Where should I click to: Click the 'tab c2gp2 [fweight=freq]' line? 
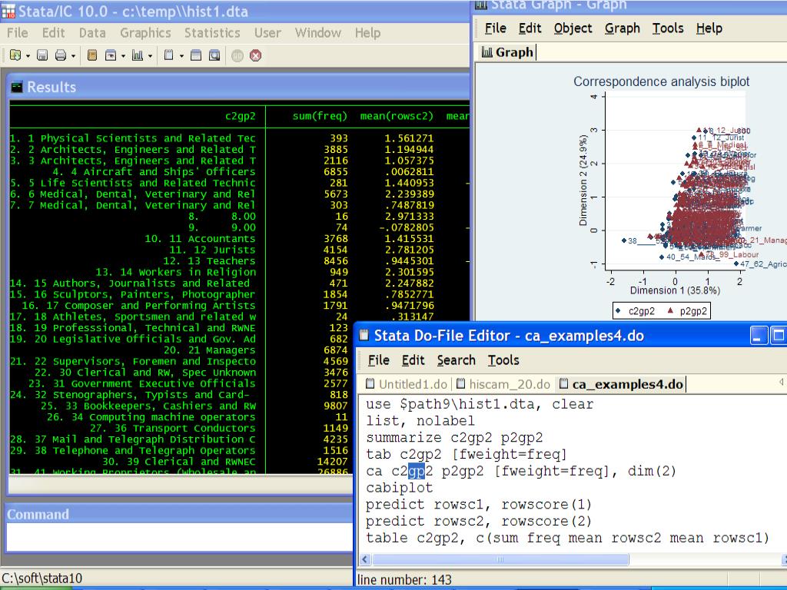(x=467, y=454)
